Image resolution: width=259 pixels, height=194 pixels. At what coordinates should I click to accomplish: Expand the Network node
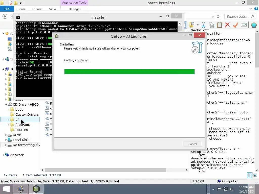pyautogui.click(x=3, y=155)
